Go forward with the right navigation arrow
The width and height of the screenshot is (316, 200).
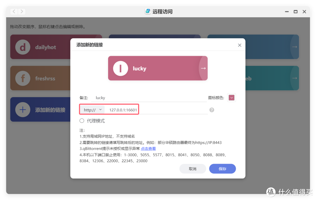[x=22, y=11]
